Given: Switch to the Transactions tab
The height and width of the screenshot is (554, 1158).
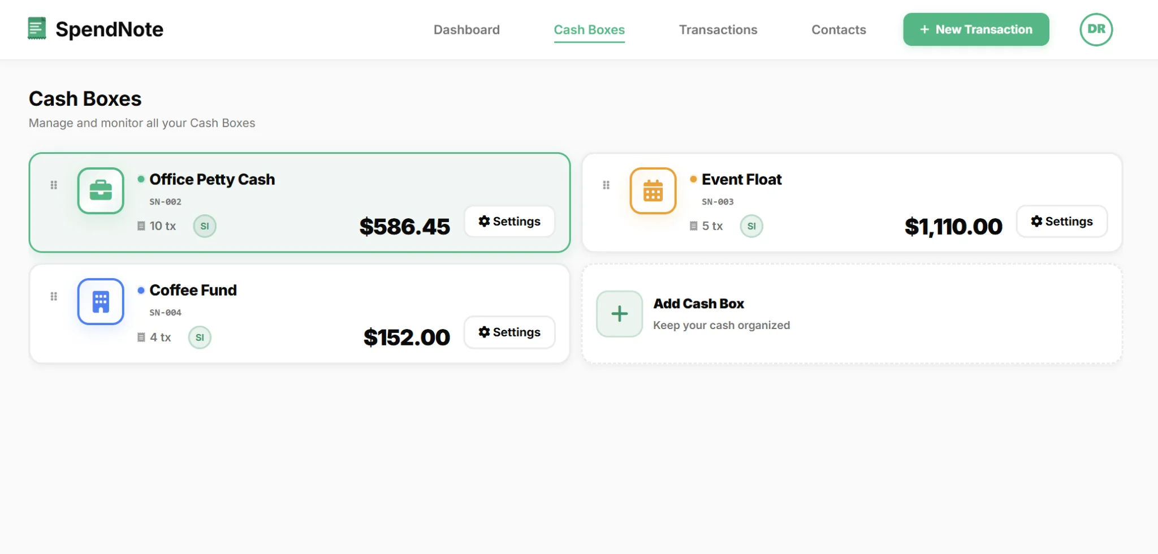Looking at the screenshot, I should point(718,29).
